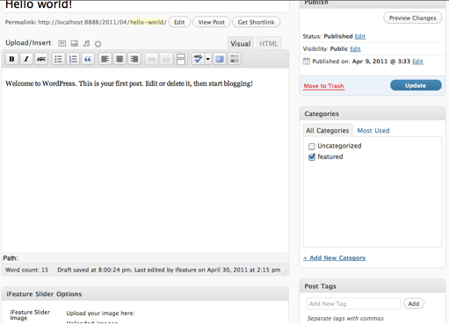Click the highlighted hello-world permalink slug
The width and height of the screenshot is (449, 325).
[x=147, y=22]
